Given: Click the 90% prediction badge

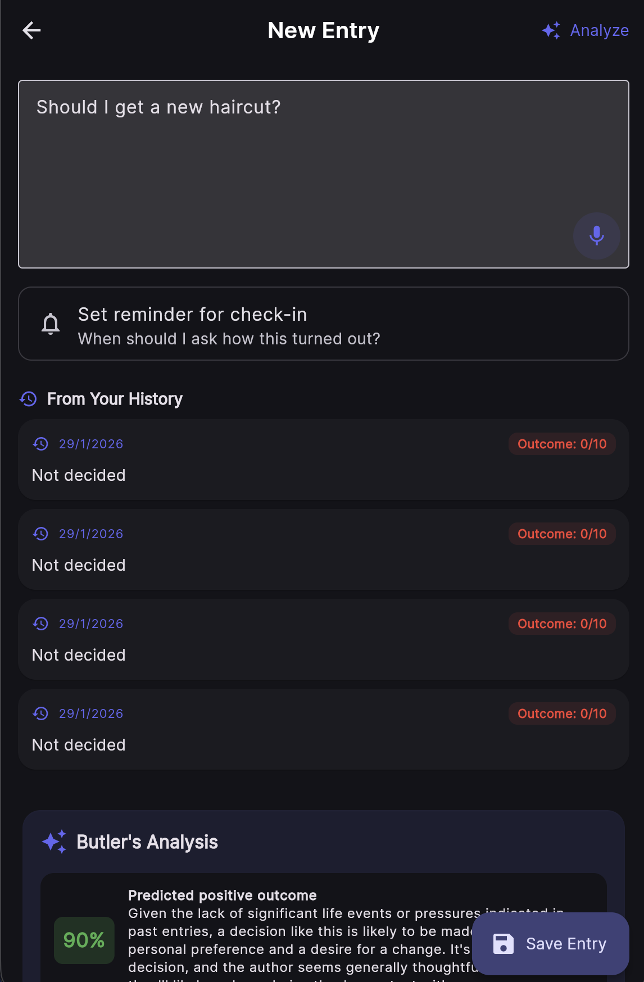Looking at the screenshot, I should click(84, 940).
